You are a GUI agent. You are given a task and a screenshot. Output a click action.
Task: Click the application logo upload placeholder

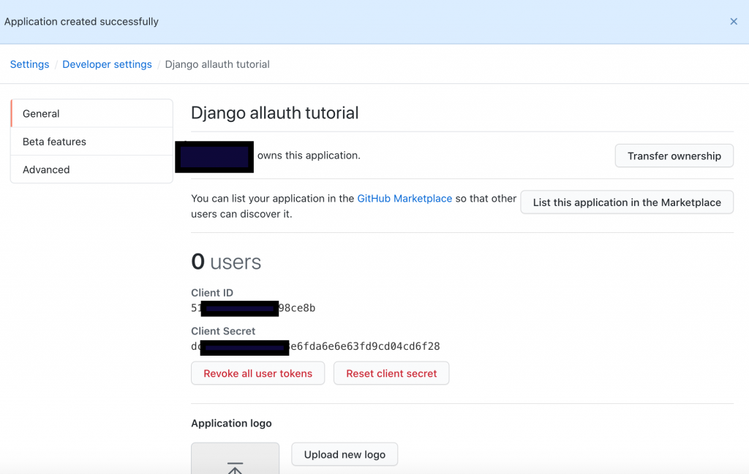pyautogui.click(x=235, y=459)
